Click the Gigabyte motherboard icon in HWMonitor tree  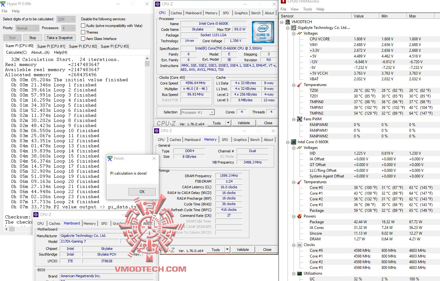tap(294, 28)
